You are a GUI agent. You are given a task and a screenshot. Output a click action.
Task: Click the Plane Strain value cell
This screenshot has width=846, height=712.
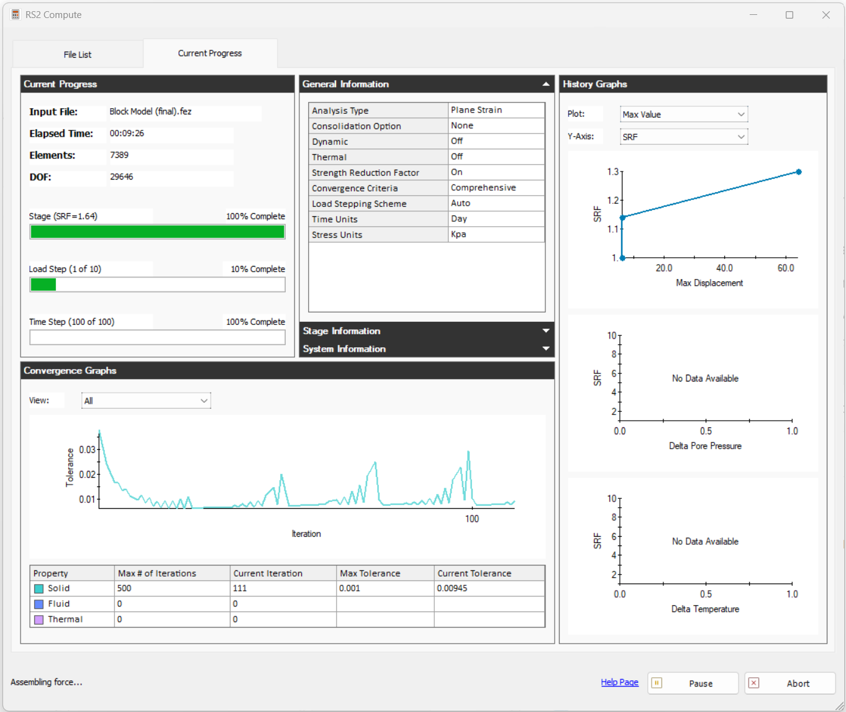click(496, 110)
